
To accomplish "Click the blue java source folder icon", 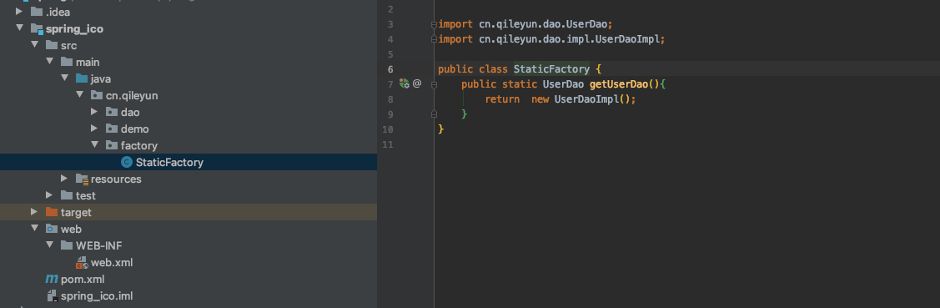I will [82, 78].
